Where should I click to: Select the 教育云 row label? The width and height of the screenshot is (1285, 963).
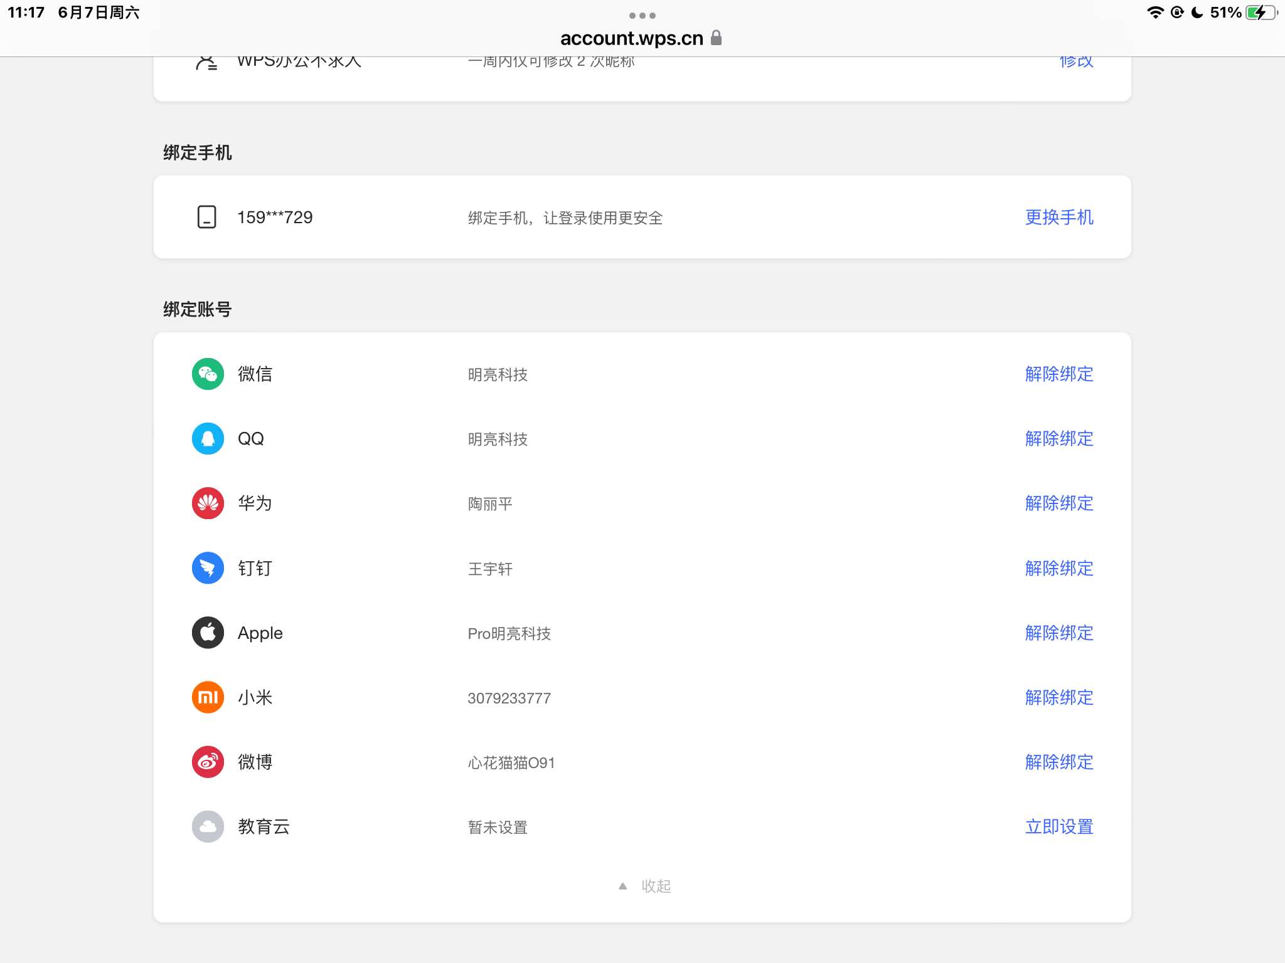point(264,826)
